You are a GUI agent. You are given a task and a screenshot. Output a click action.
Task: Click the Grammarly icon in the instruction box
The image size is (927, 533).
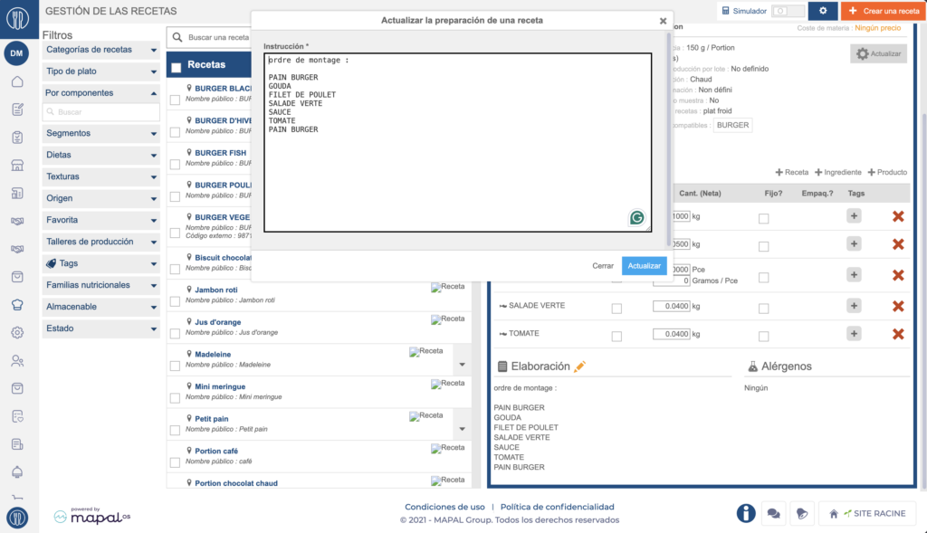click(x=636, y=218)
